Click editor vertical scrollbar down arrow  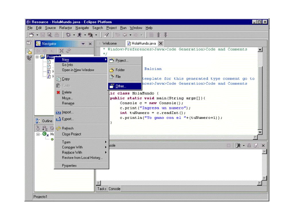pos(260,132)
